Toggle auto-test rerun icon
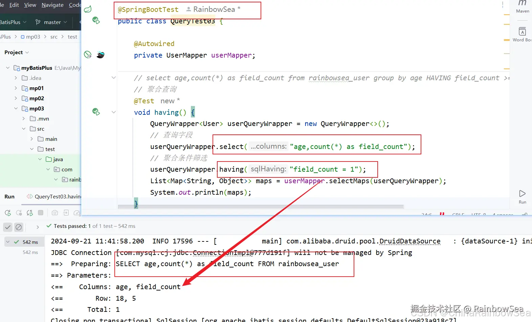Viewport: 532px width, 322px height. point(30,213)
